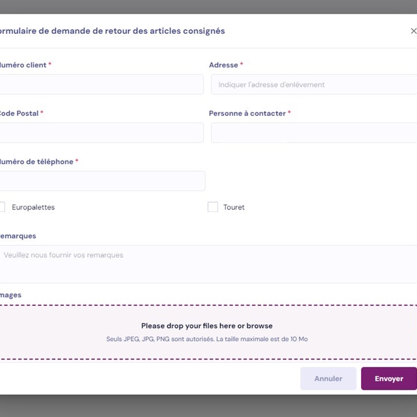Click the Numéro de téléphone label
The height and width of the screenshot is (417, 417).
[36, 162]
